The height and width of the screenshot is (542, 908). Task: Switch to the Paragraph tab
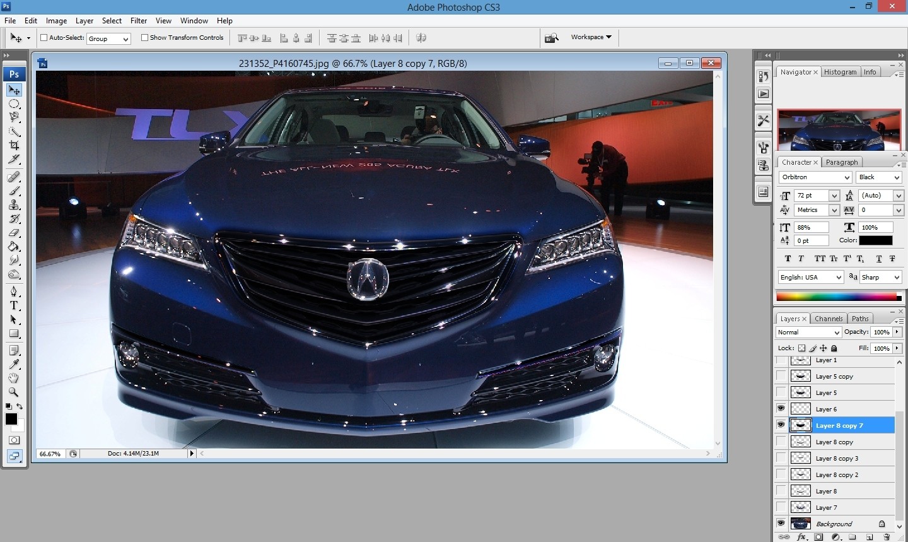click(x=842, y=162)
